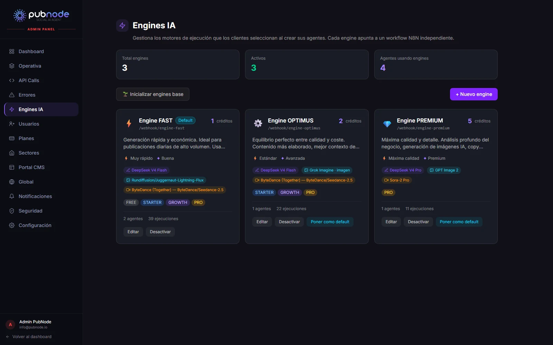Image resolution: width=553 pixels, height=345 pixels.
Task: Click the Notificaciones bell icon
Action: point(12,196)
